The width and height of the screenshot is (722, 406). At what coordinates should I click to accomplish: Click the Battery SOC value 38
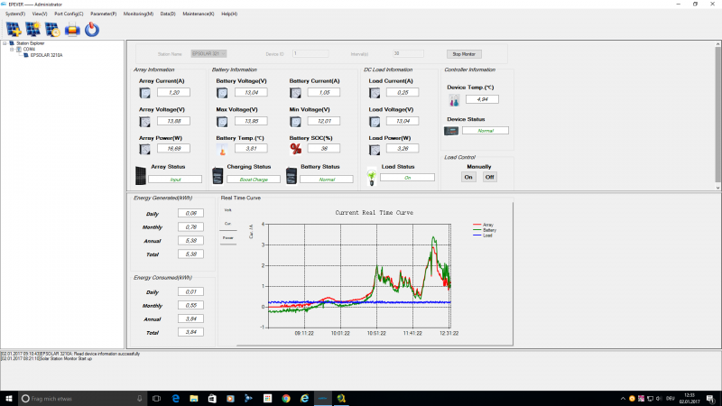324,148
